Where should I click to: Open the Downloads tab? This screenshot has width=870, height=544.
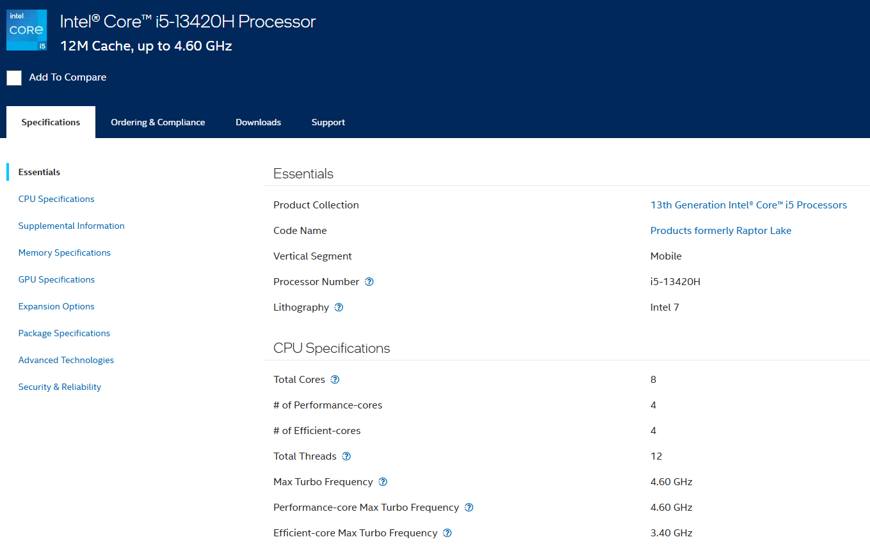258,122
